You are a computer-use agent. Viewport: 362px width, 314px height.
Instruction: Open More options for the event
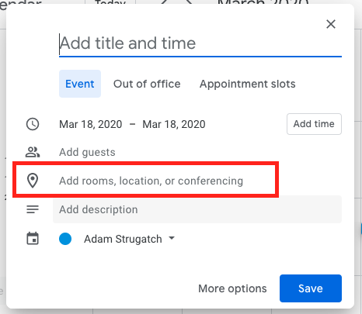[232, 288]
